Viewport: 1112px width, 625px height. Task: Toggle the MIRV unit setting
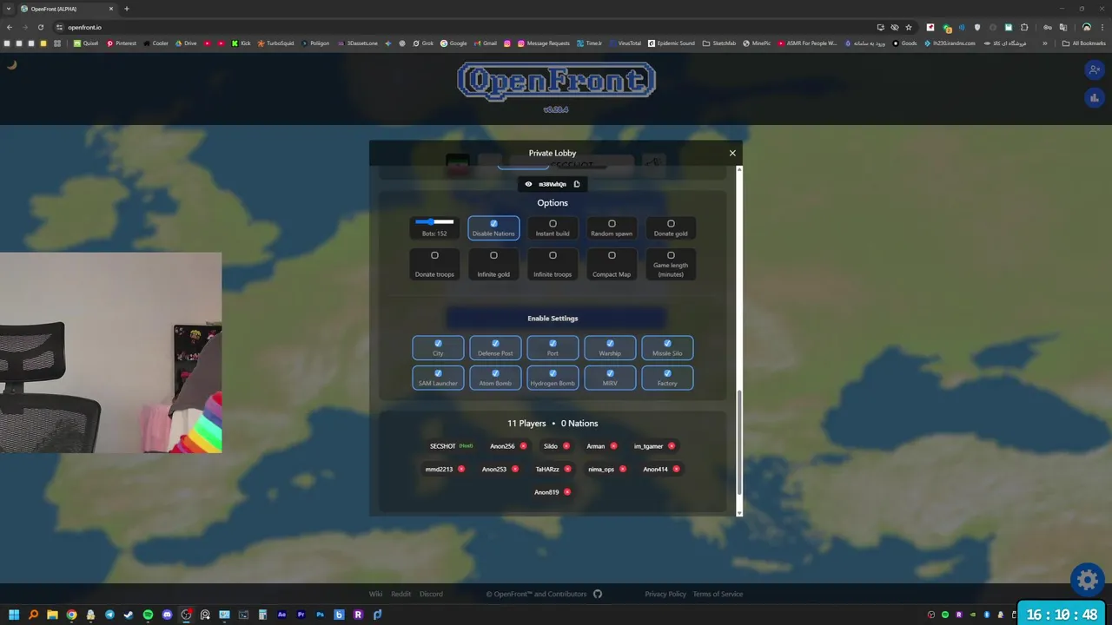[x=610, y=378]
